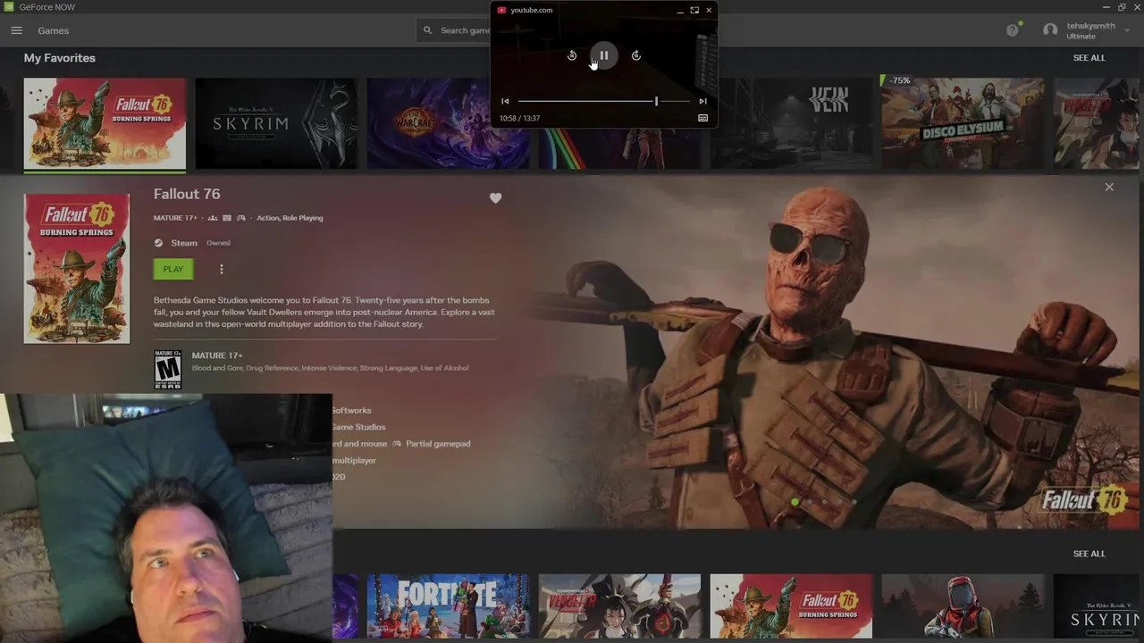Jump to next track in mini player

click(x=702, y=101)
